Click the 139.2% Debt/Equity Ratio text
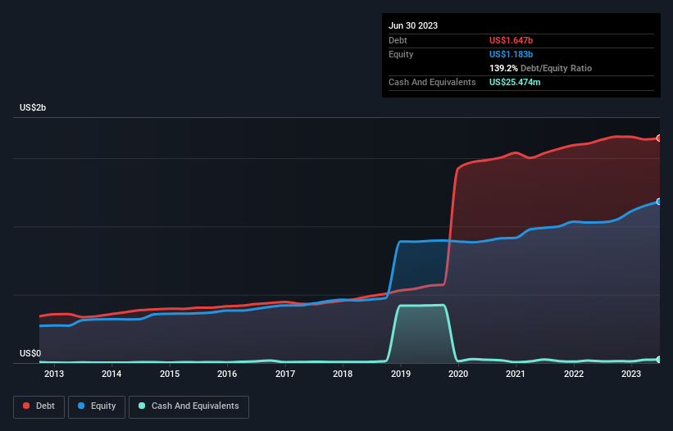The width and height of the screenshot is (673, 431). click(540, 68)
